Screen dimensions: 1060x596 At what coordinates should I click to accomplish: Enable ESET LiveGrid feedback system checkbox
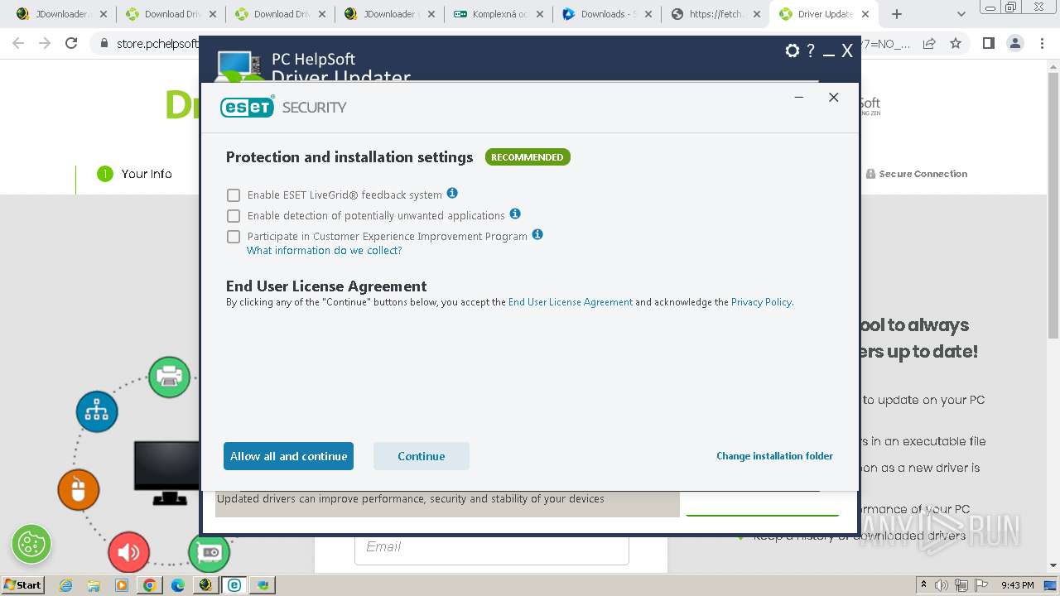coord(234,195)
